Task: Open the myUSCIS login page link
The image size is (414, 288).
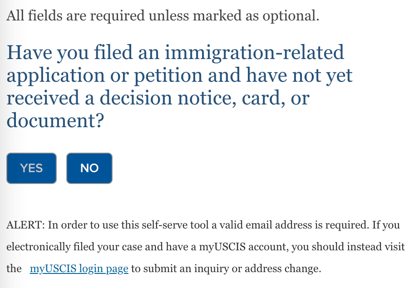Action: tap(79, 268)
